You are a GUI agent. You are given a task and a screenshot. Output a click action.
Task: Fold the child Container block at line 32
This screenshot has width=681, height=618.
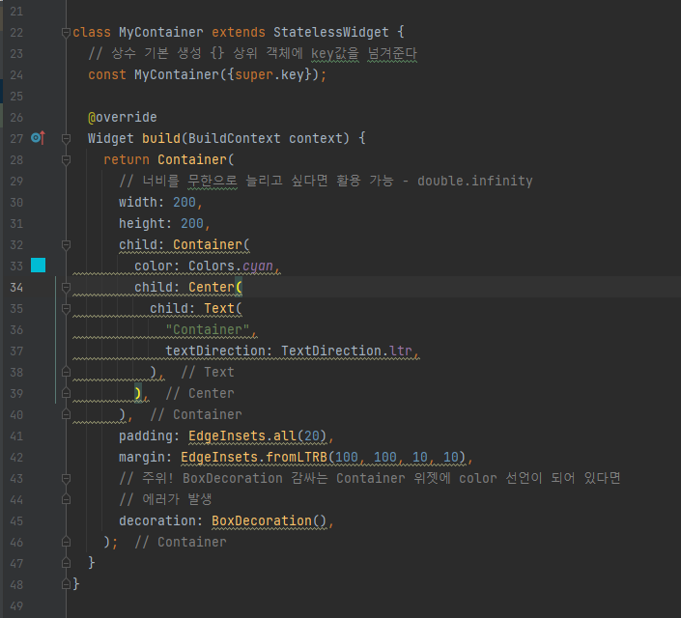[x=66, y=245]
